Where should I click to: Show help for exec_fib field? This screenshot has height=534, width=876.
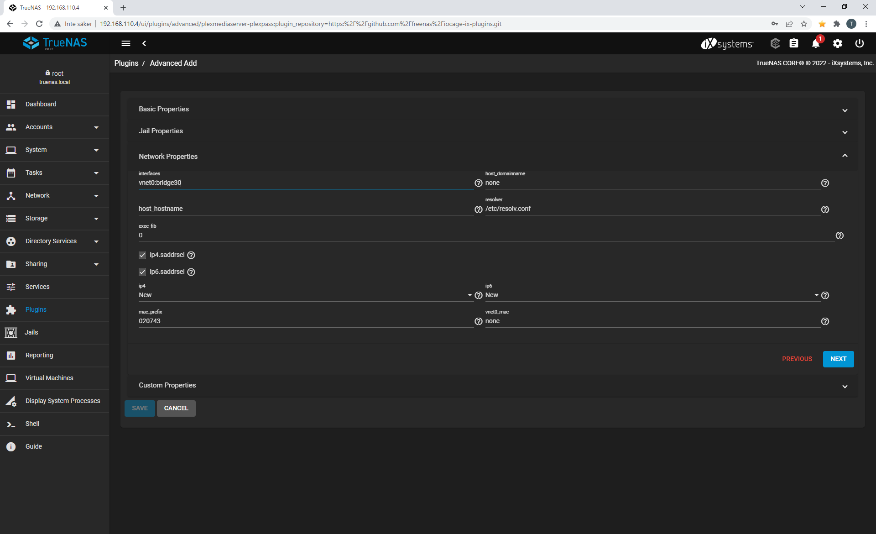839,236
